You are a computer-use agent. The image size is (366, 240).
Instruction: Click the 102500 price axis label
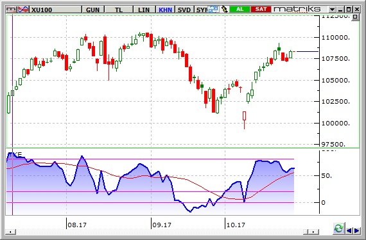pos(335,102)
